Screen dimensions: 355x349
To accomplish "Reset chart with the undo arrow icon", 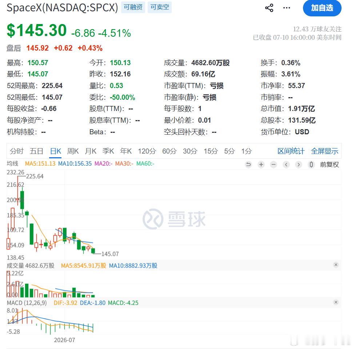I will click(248, 164).
